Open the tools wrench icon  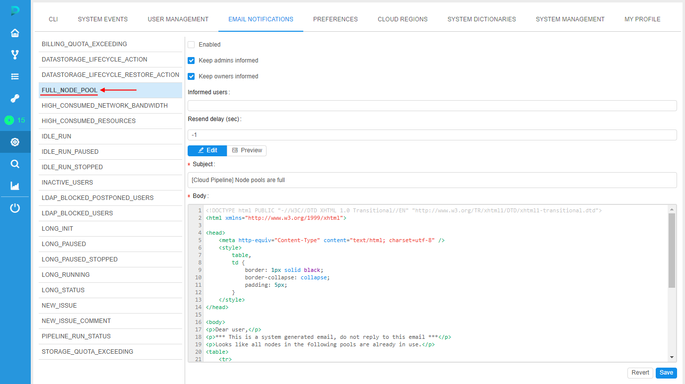(x=15, y=98)
